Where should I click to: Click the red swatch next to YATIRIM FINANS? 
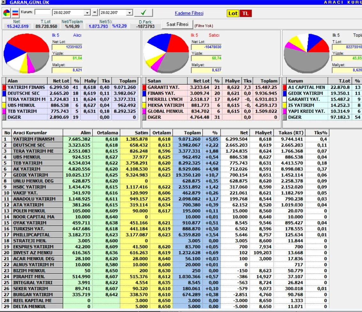[x=4, y=87]
